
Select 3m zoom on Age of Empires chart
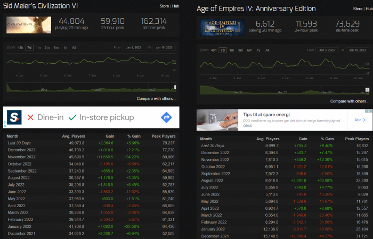point(240,50)
